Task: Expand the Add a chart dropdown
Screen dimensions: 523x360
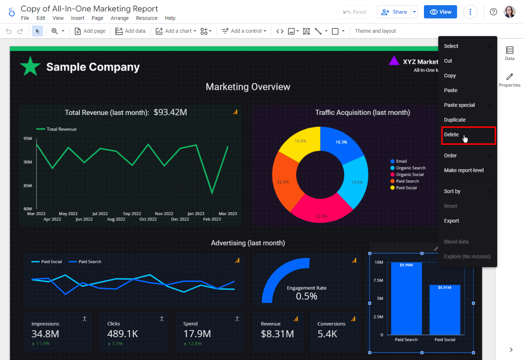Action: 176,31
